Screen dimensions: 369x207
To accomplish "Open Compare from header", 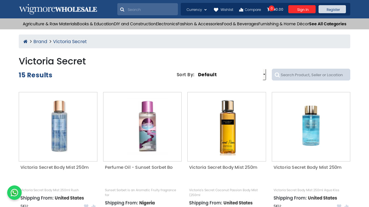I will point(250,10).
